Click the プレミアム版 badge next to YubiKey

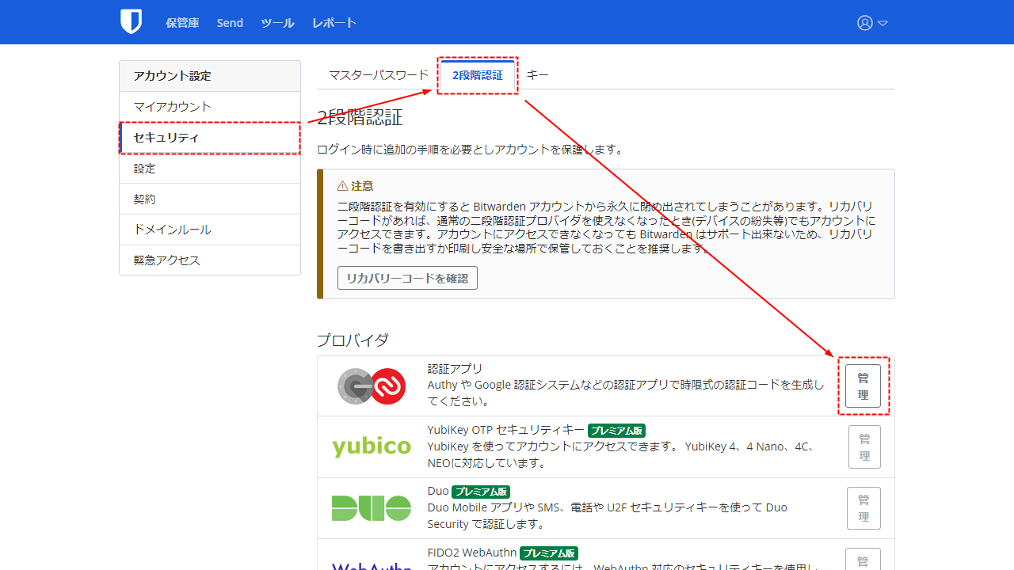coord(616,431)
